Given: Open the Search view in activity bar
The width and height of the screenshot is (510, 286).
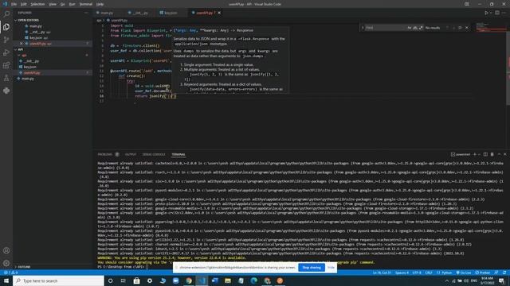Looking at the screenshot, I should pos(6,14).
